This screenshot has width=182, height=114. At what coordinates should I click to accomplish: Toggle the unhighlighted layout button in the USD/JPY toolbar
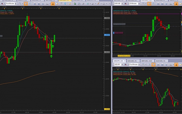149,65
